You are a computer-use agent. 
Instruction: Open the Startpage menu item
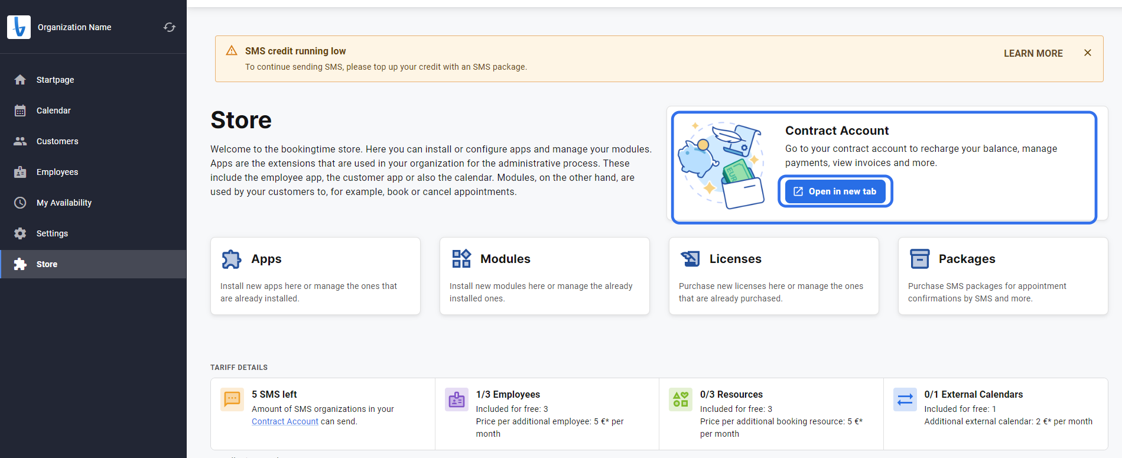click(93, 80)
